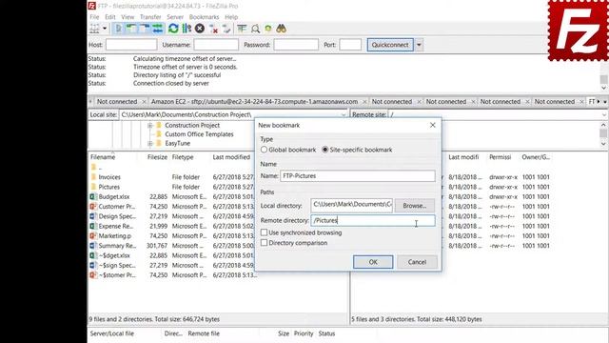Sort local files by Filetype column
Viewport: 609px width, 343px height.
point(183,157)
